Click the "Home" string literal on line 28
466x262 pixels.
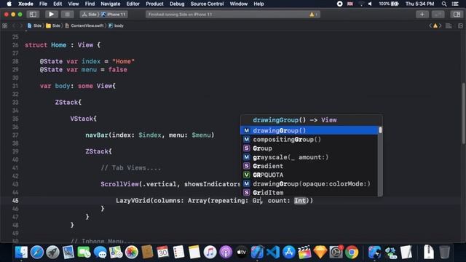click(x=123, y=61)
